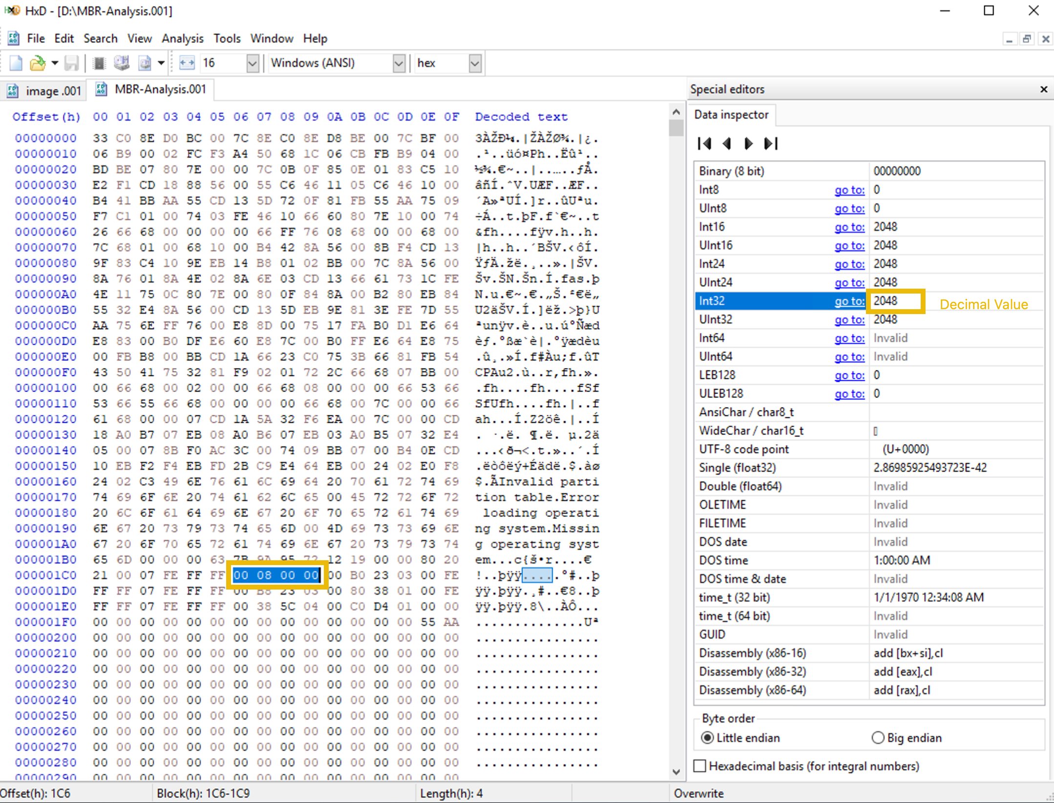Image resolution: width=1054 pixels, height=803 pixels.
Task: Click go to link for Int24
Action: (x=849, y=264)
